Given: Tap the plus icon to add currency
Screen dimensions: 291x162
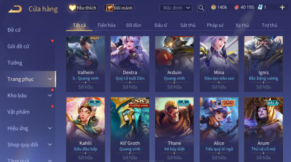Looking at the screenshot, I should (282, 8).
